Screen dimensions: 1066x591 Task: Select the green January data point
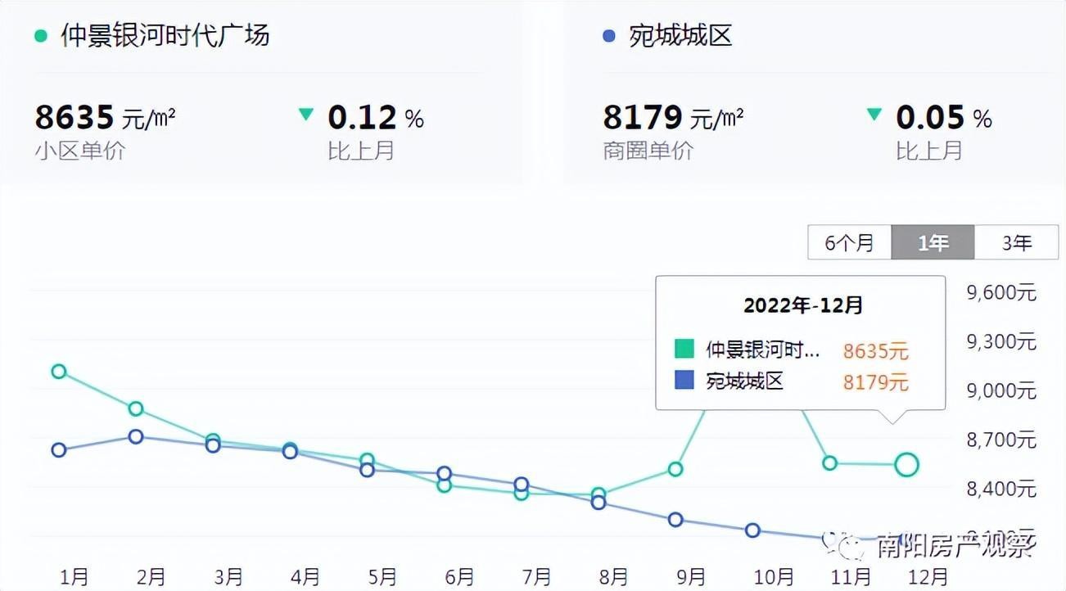pyautogui.click(x=59, y=372)
